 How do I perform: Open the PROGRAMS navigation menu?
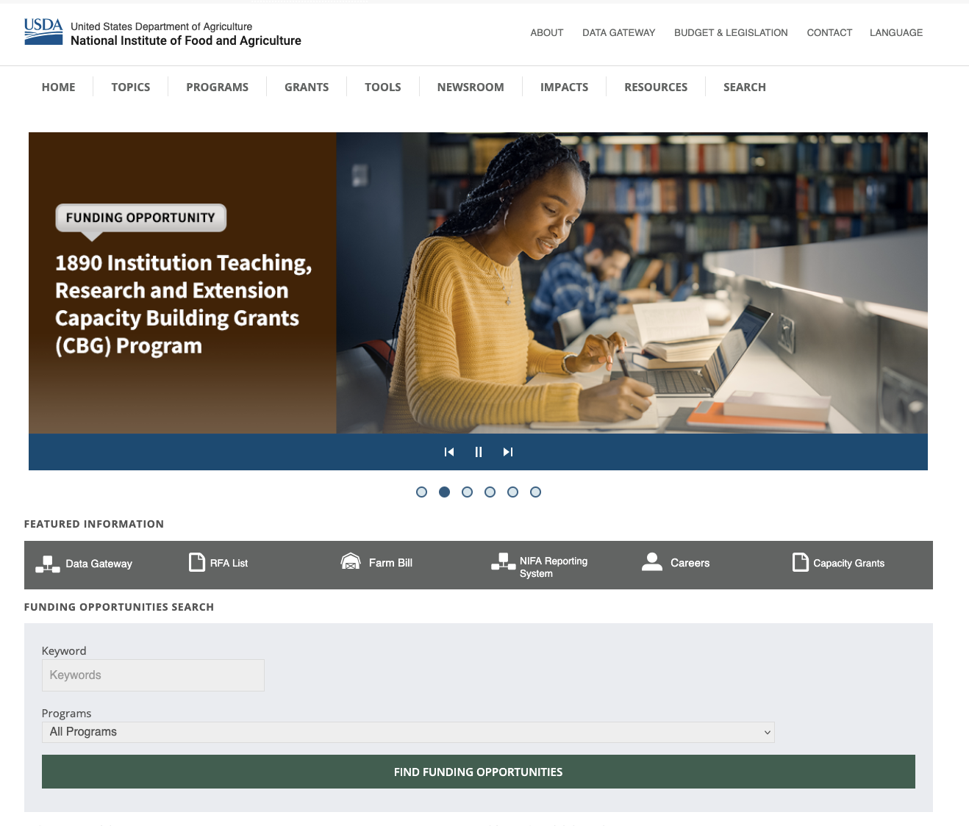point(217,87)
